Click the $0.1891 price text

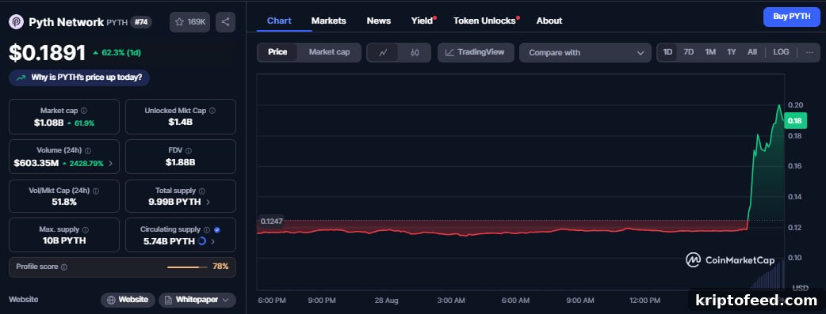pos(48,52)
